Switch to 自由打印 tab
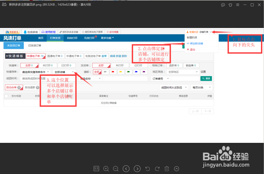264x174 pixels. [72, 38]
